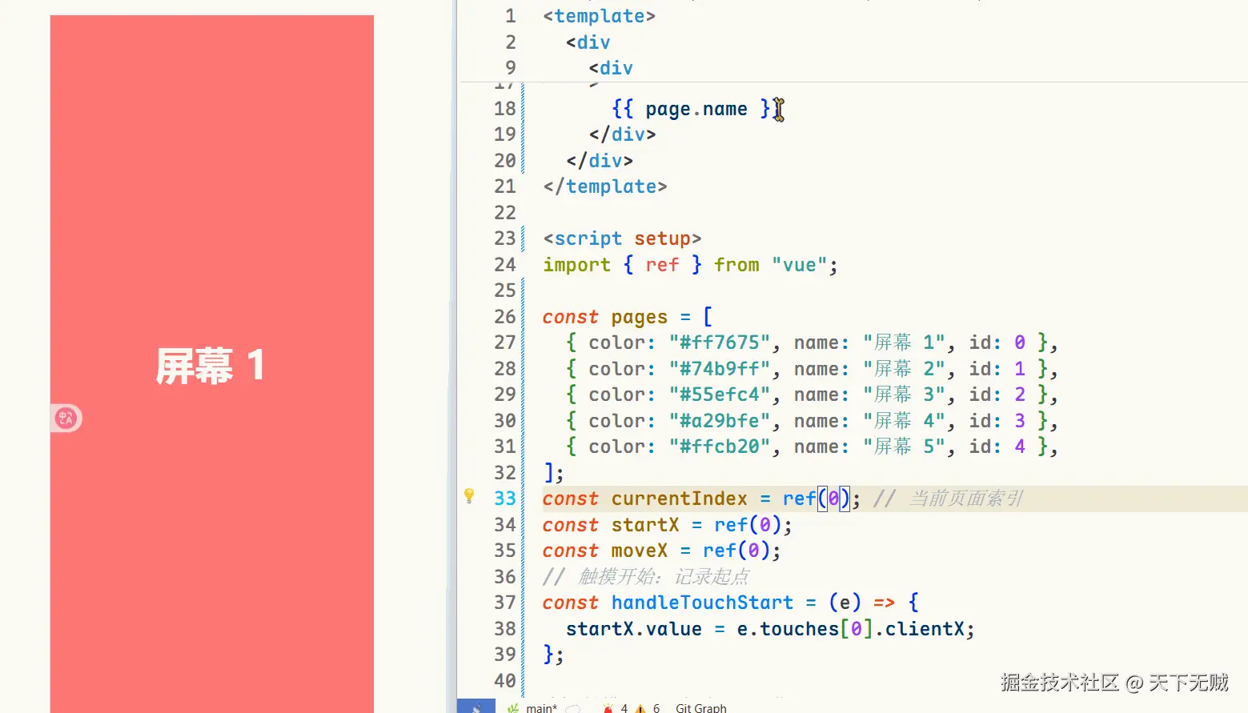Screen dimensions: 1248x713
Task: Click the lightbulb quick-fix icon on line 33
Action: click(x=469, y=496)
